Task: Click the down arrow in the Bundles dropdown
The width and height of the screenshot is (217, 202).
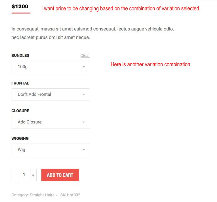Action: 84,67
